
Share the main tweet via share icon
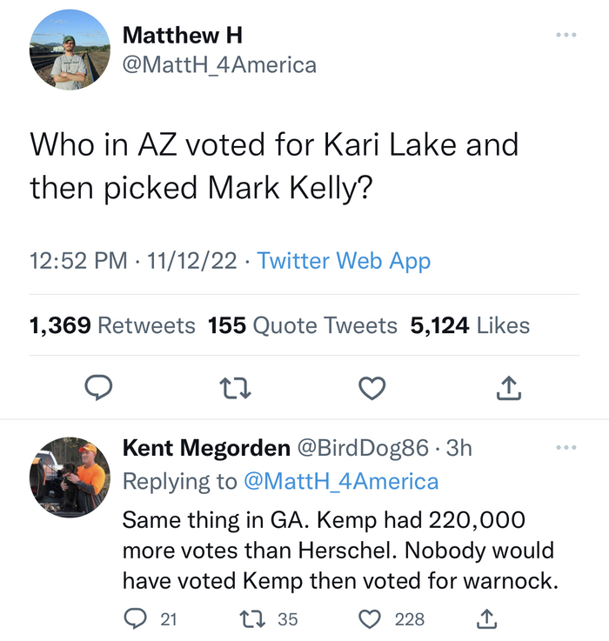[508, 388]
